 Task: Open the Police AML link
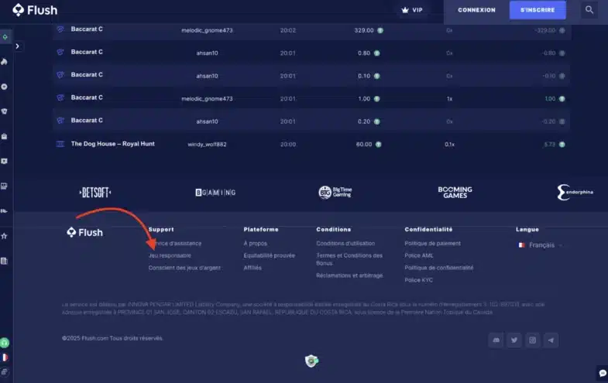coord(419,255)
